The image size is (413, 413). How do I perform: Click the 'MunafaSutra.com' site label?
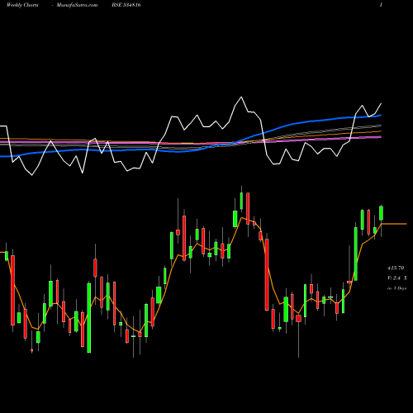(x=77, y=5)
